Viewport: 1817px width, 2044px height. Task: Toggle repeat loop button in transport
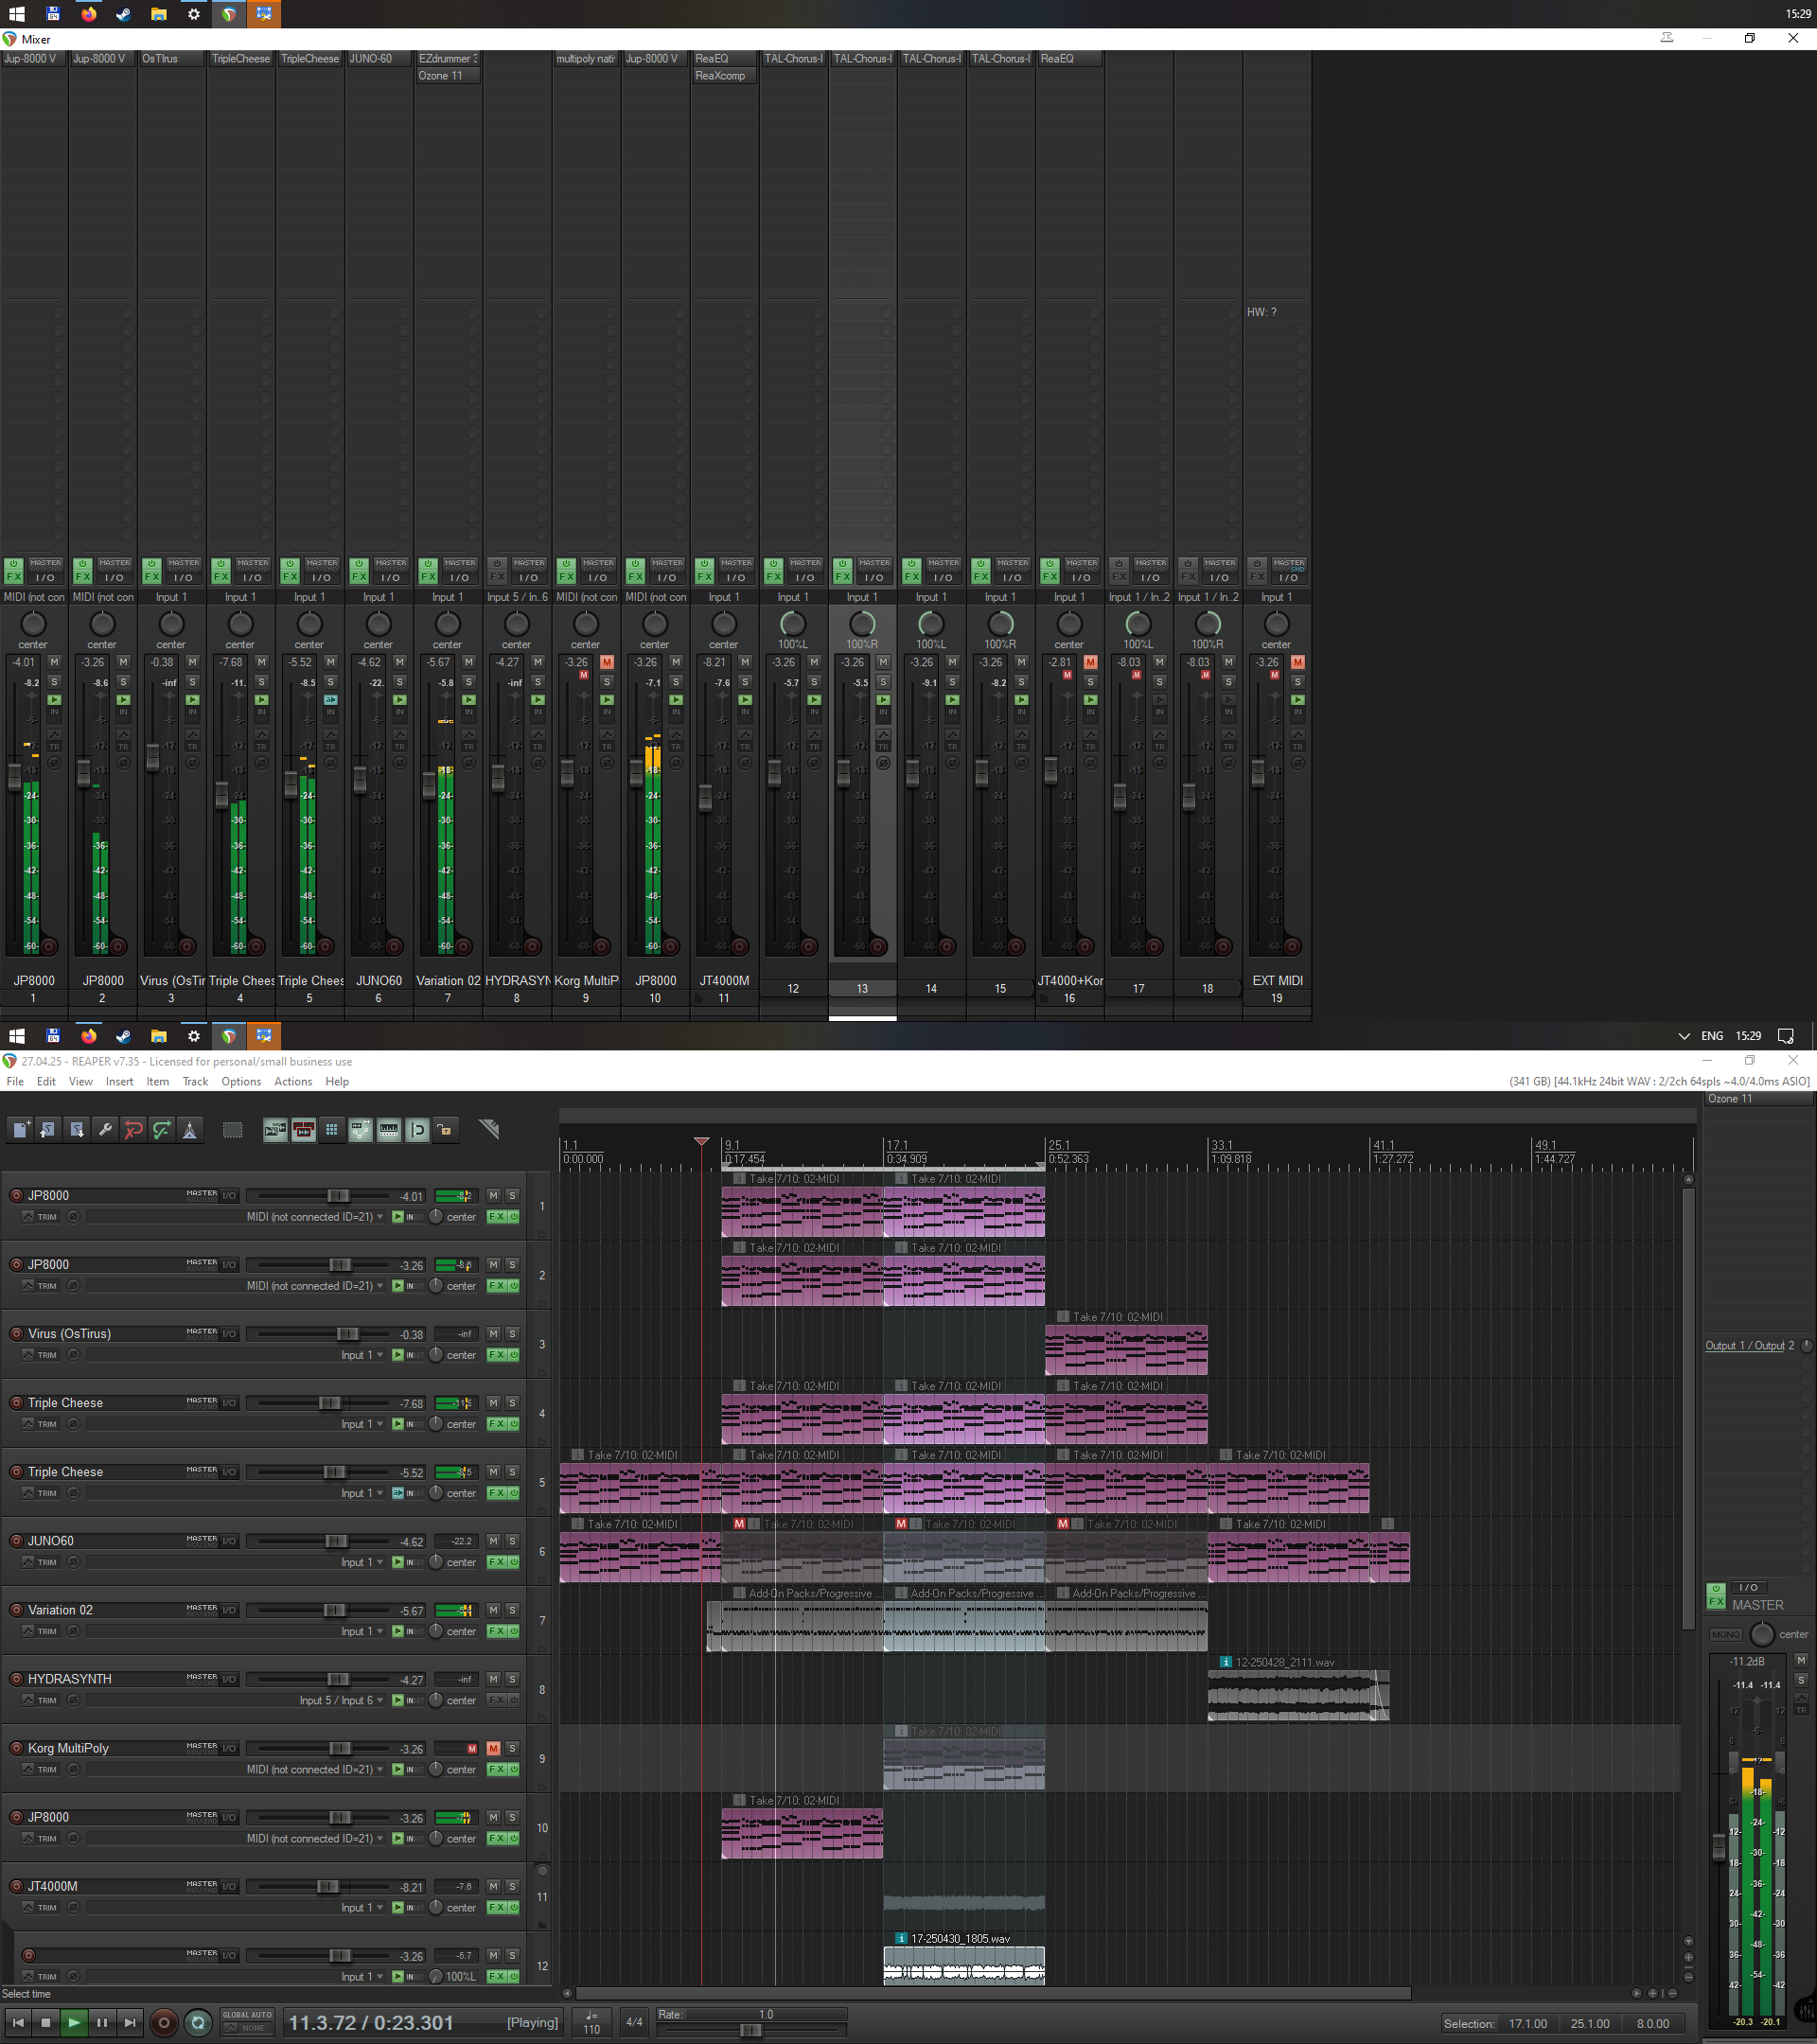pyautogui.click(x=198, y=2023)
